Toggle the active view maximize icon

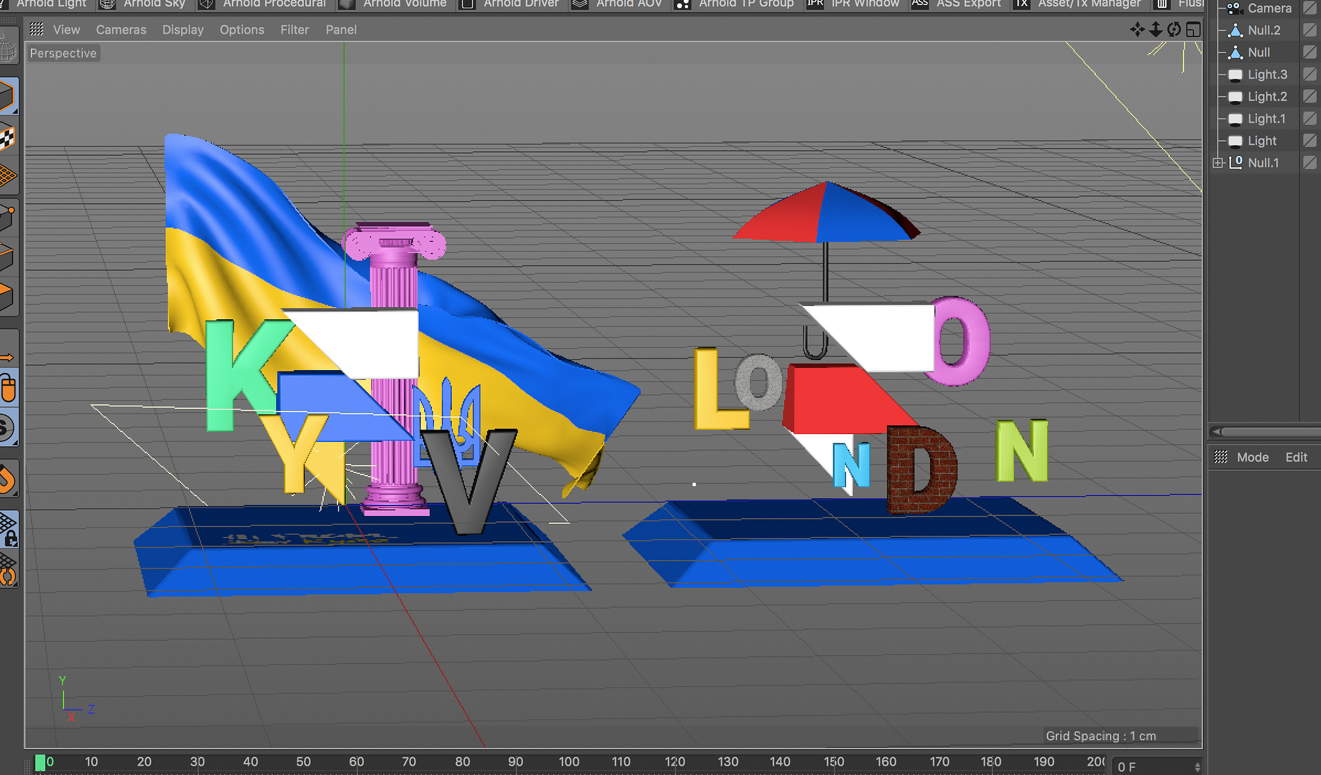[x=1193, y=29]
